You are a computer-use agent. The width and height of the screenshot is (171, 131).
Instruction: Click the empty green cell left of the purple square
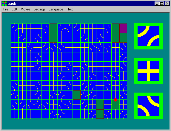pyautogui.click(x=115, y=28)
